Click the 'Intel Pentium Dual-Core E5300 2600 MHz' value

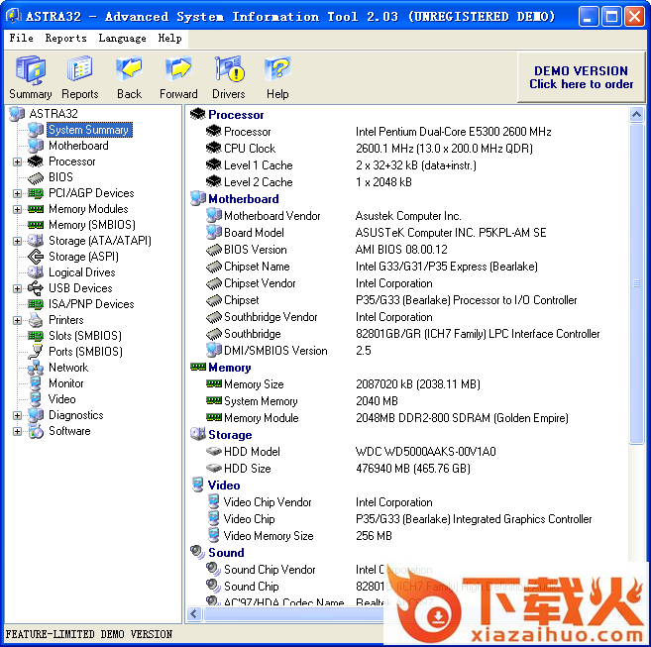coord(454,132)
